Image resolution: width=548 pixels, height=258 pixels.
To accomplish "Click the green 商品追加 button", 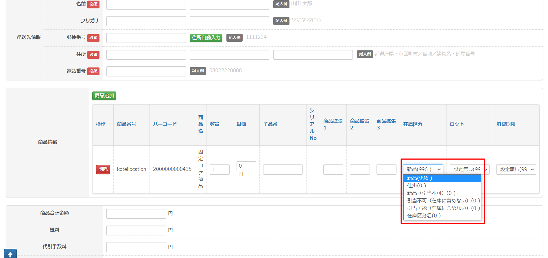I will click(x=104, y=96).
